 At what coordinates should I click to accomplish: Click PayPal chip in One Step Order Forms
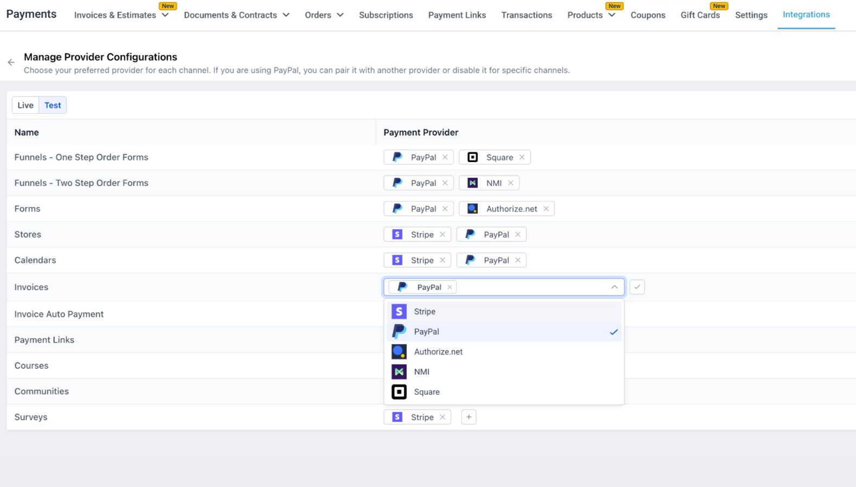pyautogui.click(x=418, y=157)
